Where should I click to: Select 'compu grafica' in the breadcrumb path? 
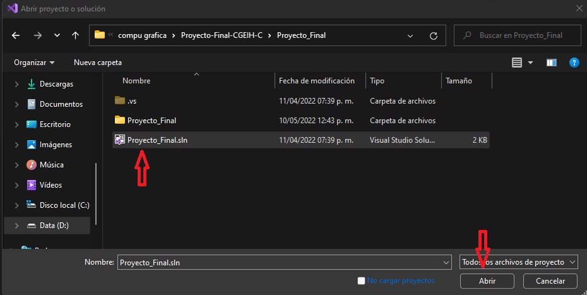click(142, 35)
